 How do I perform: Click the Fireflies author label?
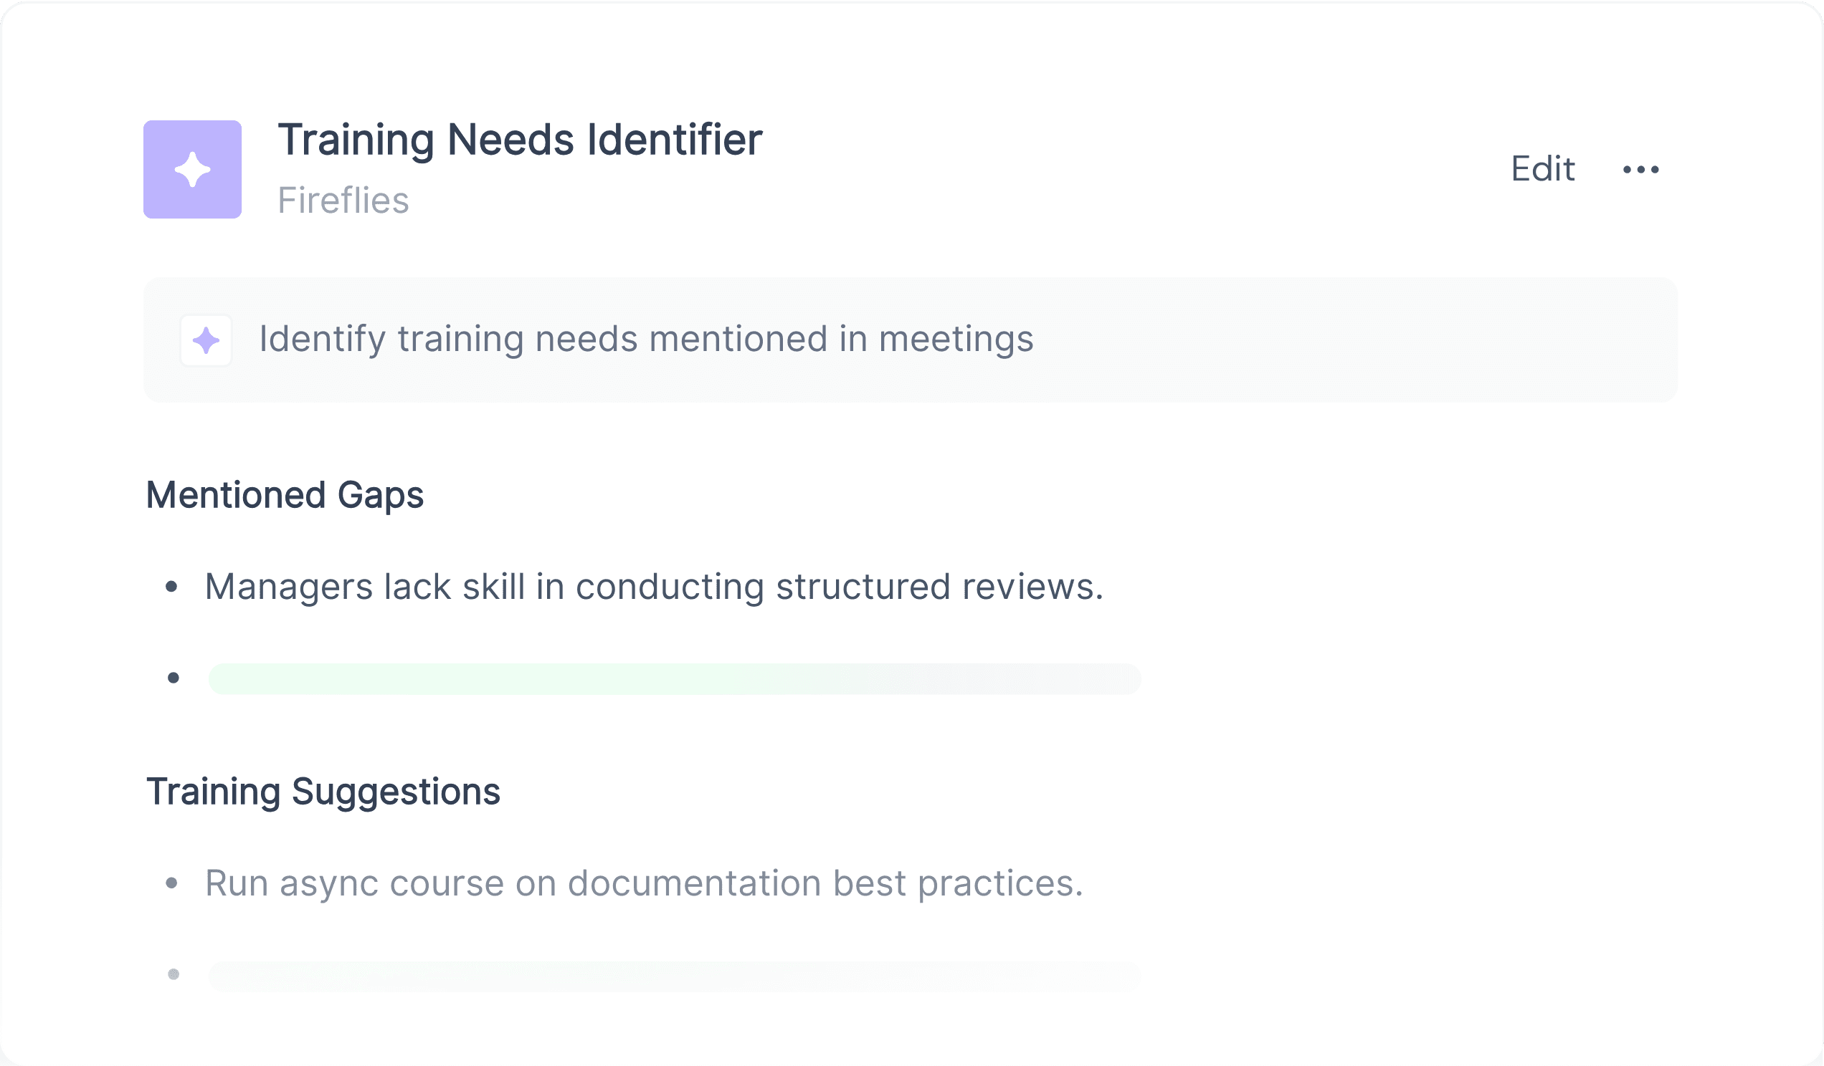(x=343, y=201)
